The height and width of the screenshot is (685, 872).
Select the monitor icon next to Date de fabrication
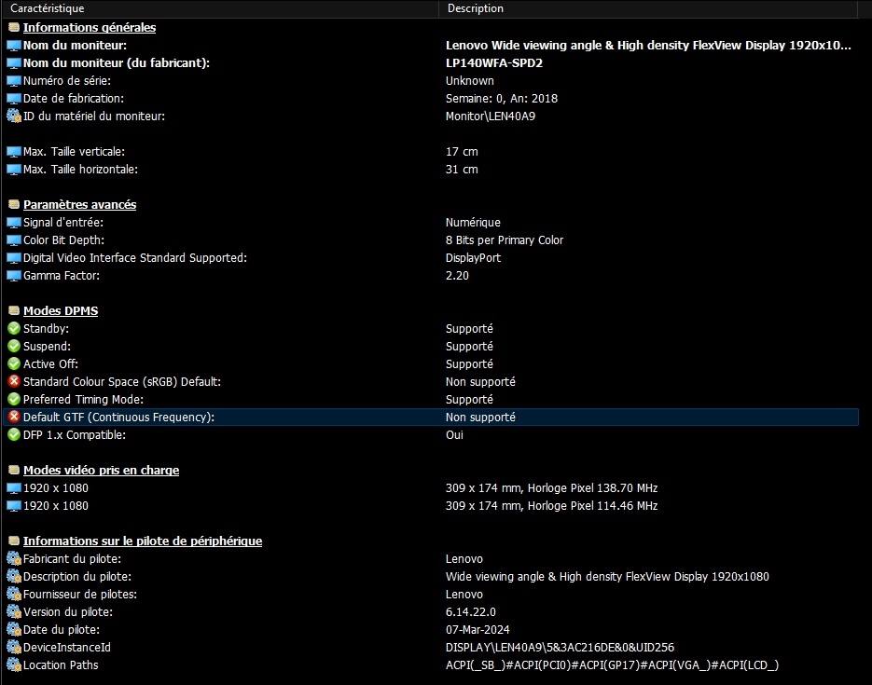14,99
